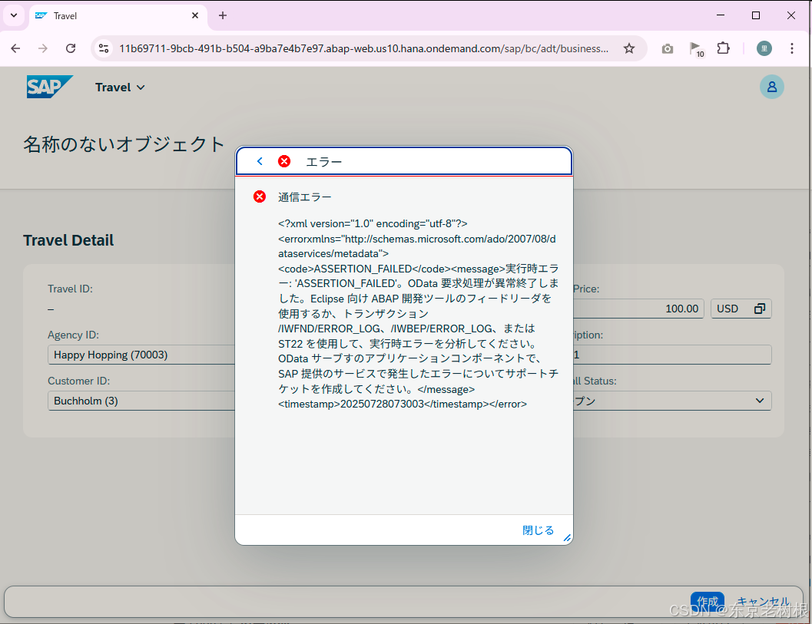Screen dimensions: 812x624
Task: Click the Travel ID label
Action: pyautogui.click(x=70, y=289)
